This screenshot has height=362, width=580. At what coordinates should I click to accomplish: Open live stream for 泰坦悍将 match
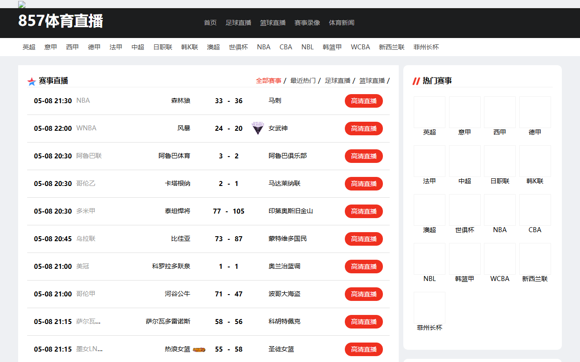click(x=364, y=211)
